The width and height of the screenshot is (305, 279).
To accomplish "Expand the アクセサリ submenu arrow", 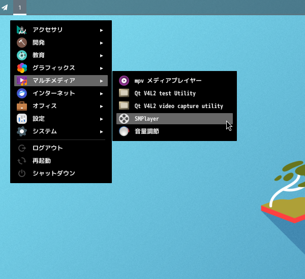I will click(x=102, y=30).
